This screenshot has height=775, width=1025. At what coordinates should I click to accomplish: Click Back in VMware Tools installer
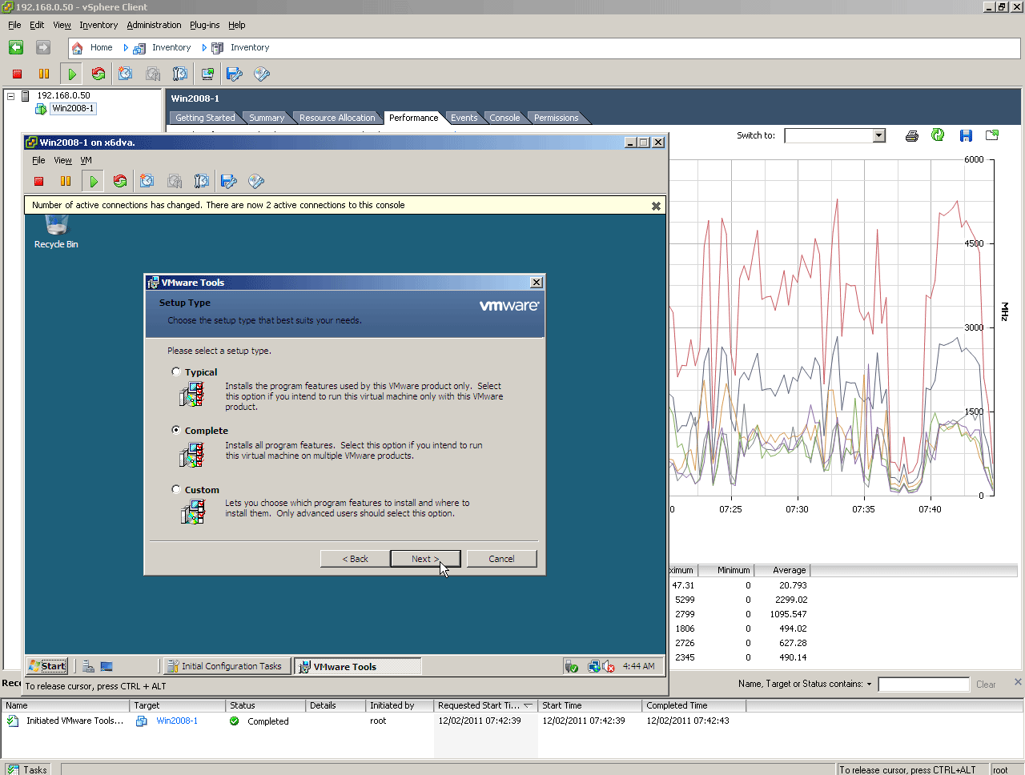tap(355, 559)
